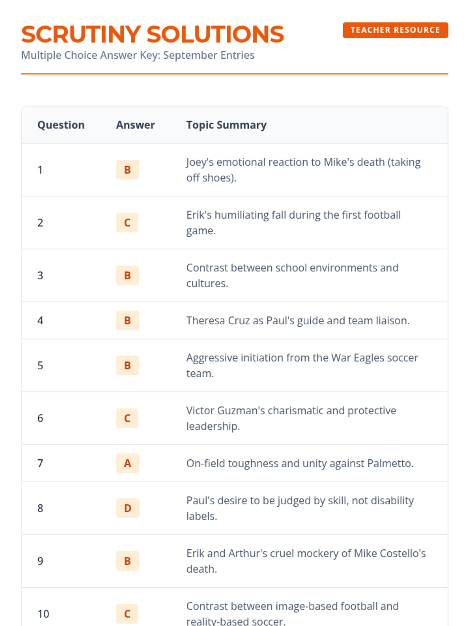The width and height of the screenshot is (469, 626).
Task: Click the subtitle 'Multiple Choice Answer Key'
Action: (138, 55)
